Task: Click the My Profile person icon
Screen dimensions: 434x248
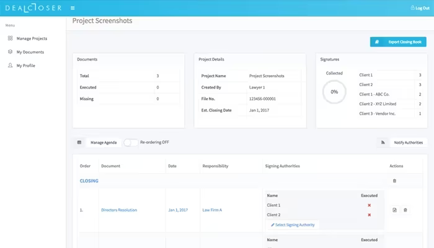Action: click(x=11, y=65)
